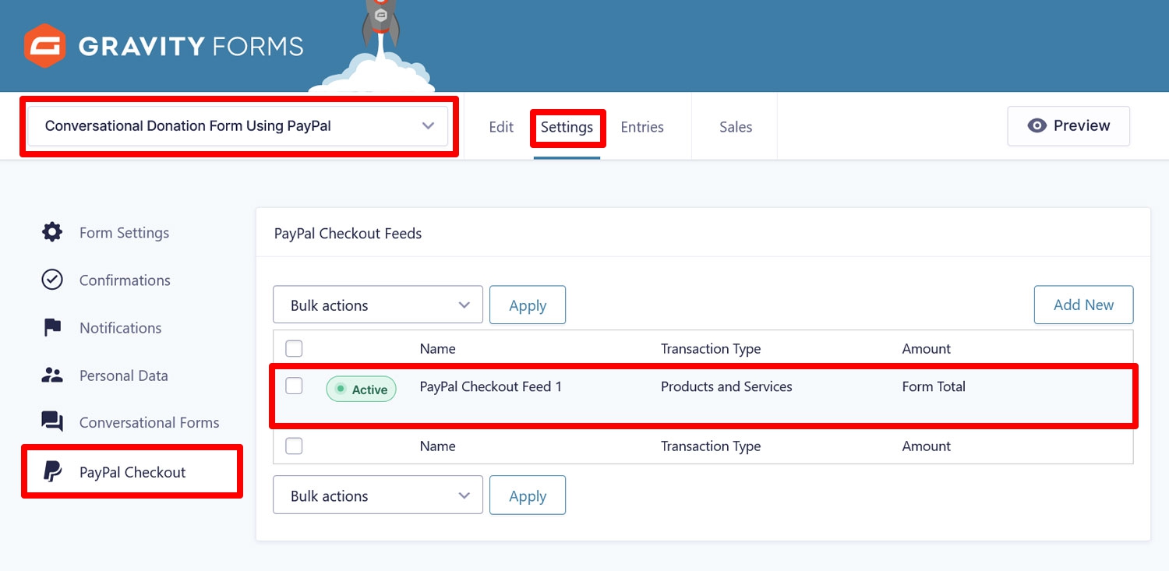Click the upper Apply button
Viewport: 1169px width, 571px height.
click(x=528, y=305)
